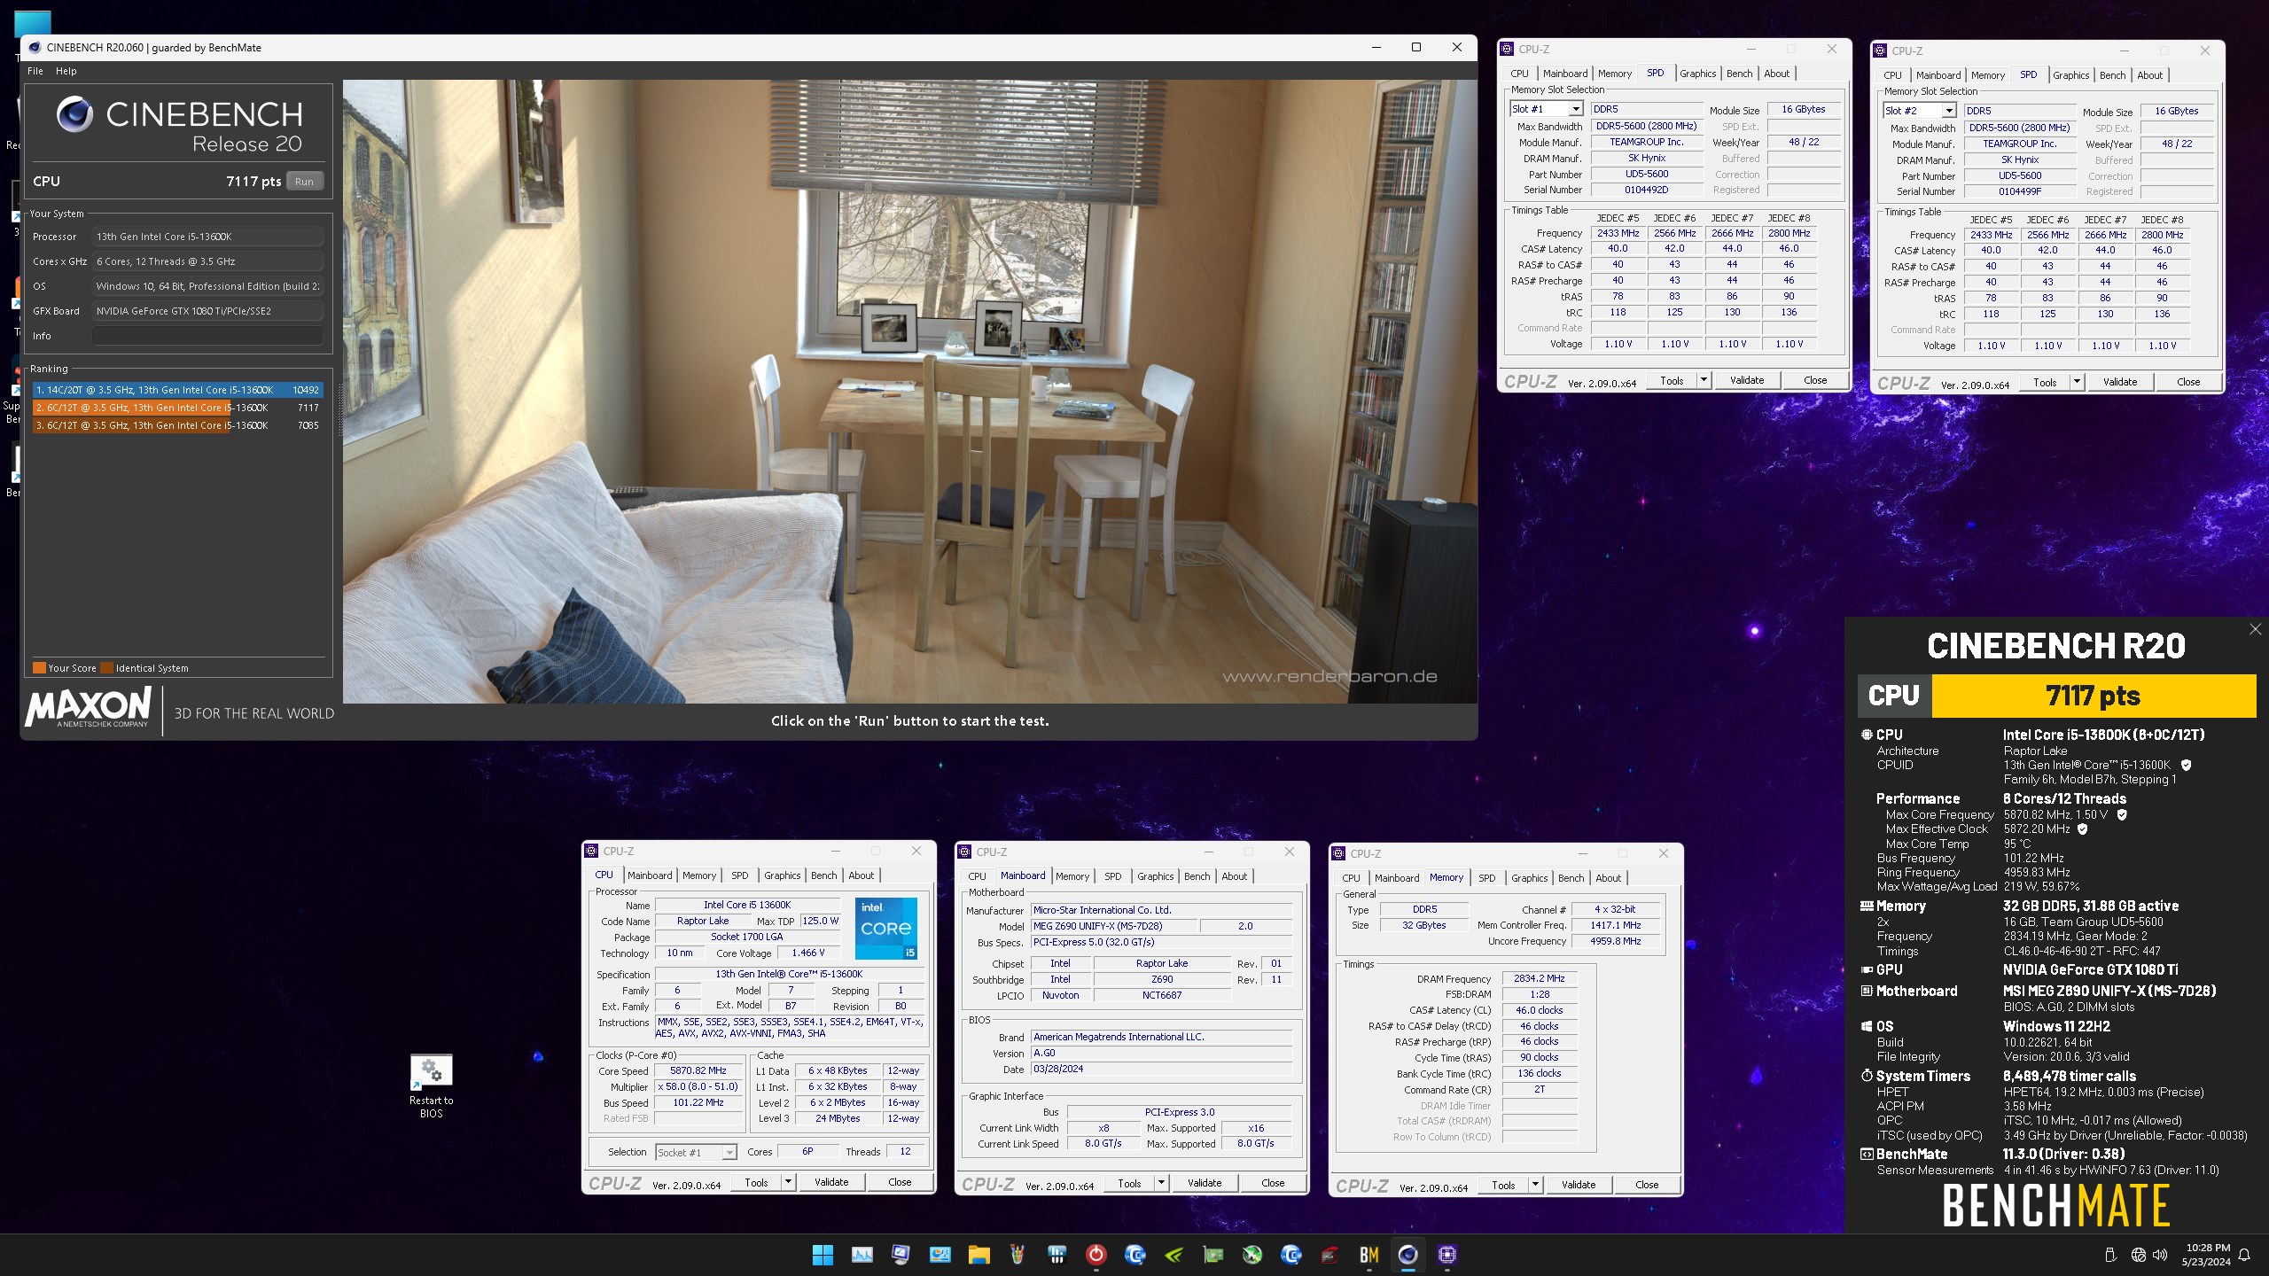
Task: Select Graphics tab in CPU-Z mainboard window
Action: click(x=1155, y=876)
